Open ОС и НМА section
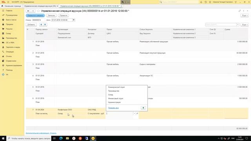Screen dimensions: 251x141 (10, 43)
